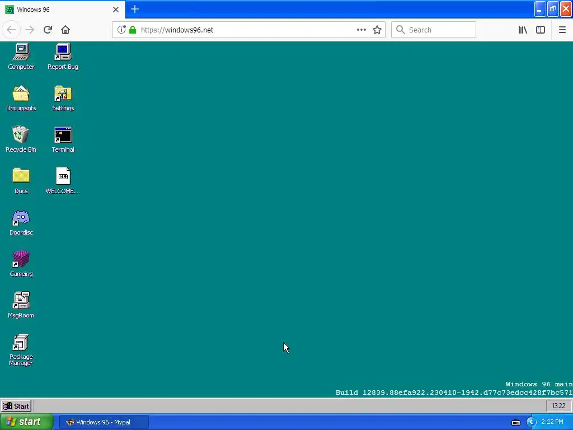Click the green secure-connection padlock
Image resolution: width=573 pixels, height=430 pixels.
tap(133, 30)
